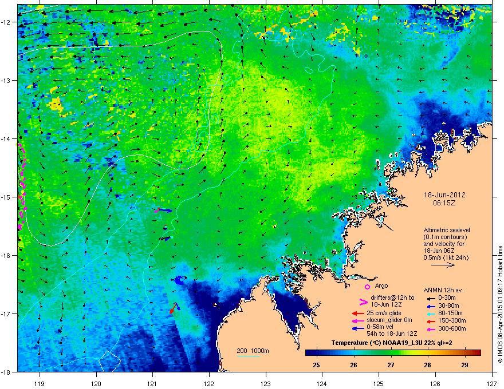504x389 pixels.
Task: Click the red 25 cm/s glide arrow
Action: tap(358, 313)
